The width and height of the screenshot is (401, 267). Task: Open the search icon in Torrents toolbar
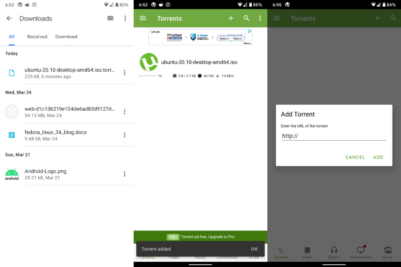(x=246, y=18)
